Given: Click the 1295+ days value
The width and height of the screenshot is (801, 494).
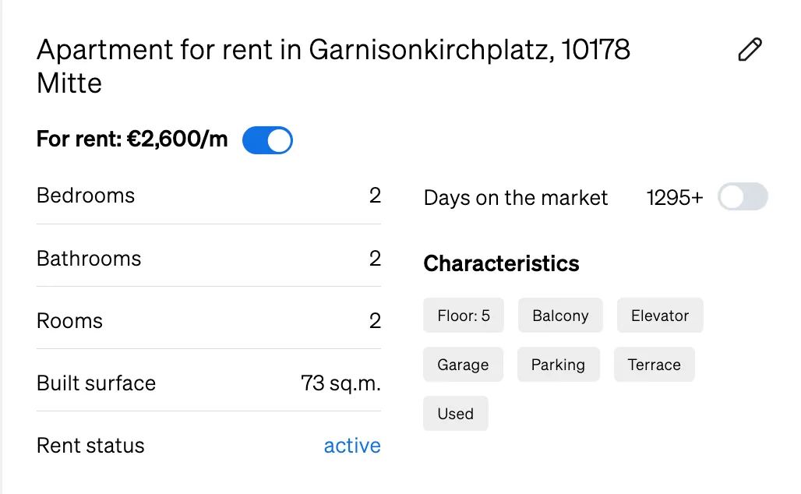Looking at the screenshot, I should 675,198.
